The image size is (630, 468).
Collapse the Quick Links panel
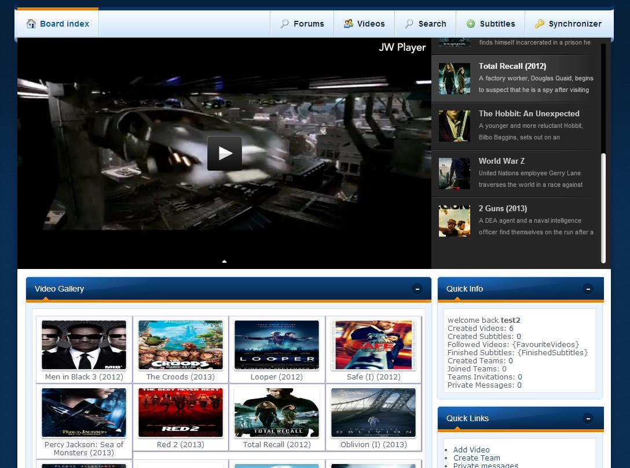tap(588, 418)
